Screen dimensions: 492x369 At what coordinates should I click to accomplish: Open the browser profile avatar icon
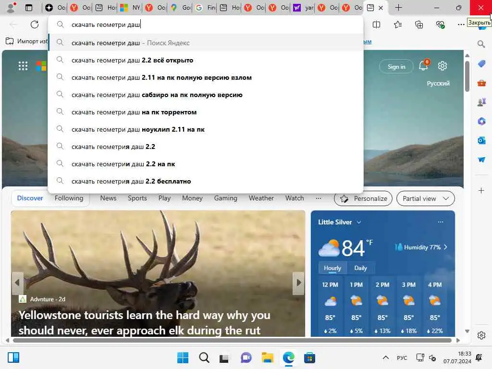[x=11, y=8]
